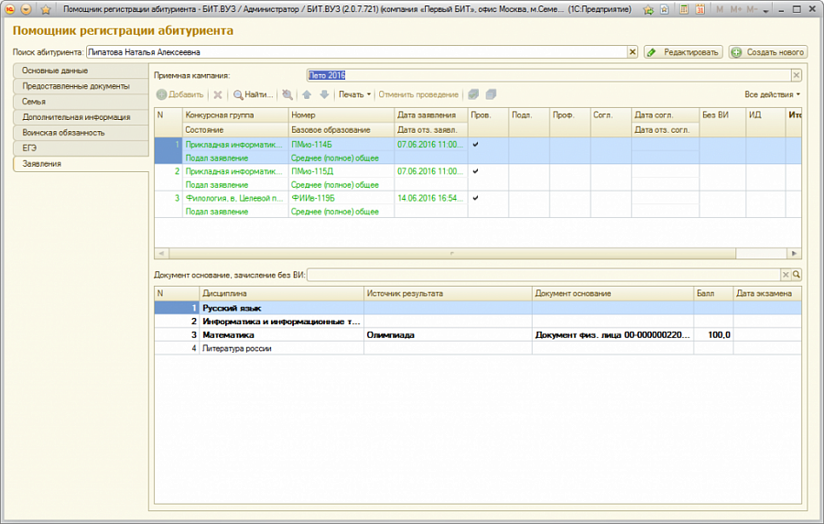Screen dimensions: 824x524
Task: Click the Найти... search button
Action: point(254,94)
